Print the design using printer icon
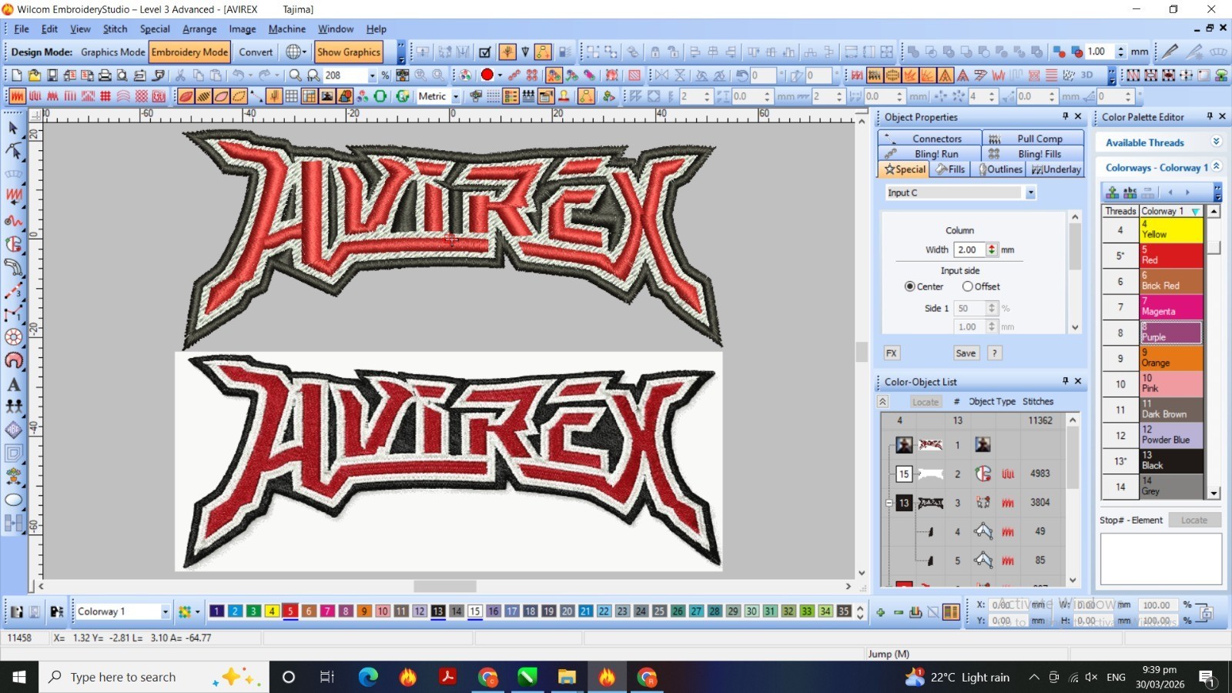This screenshot has height=693, width=1232. click(x=105, y=75)
